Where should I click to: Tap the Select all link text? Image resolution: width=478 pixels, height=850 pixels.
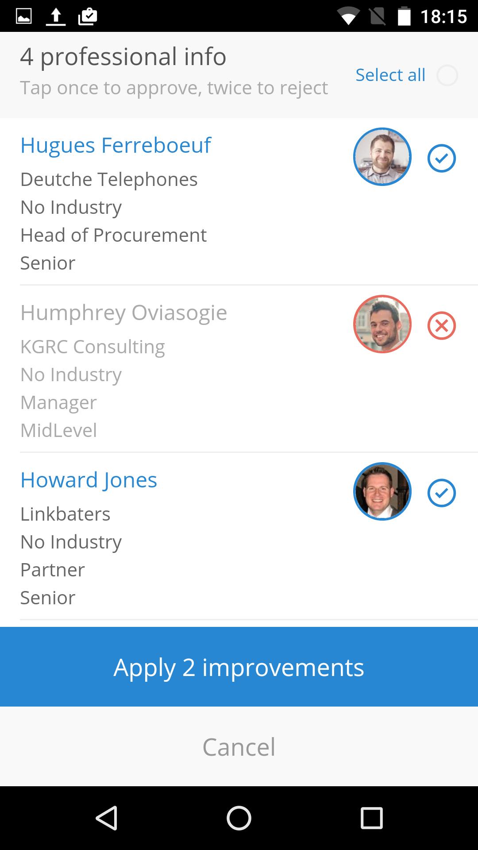(x=390, y=75)
